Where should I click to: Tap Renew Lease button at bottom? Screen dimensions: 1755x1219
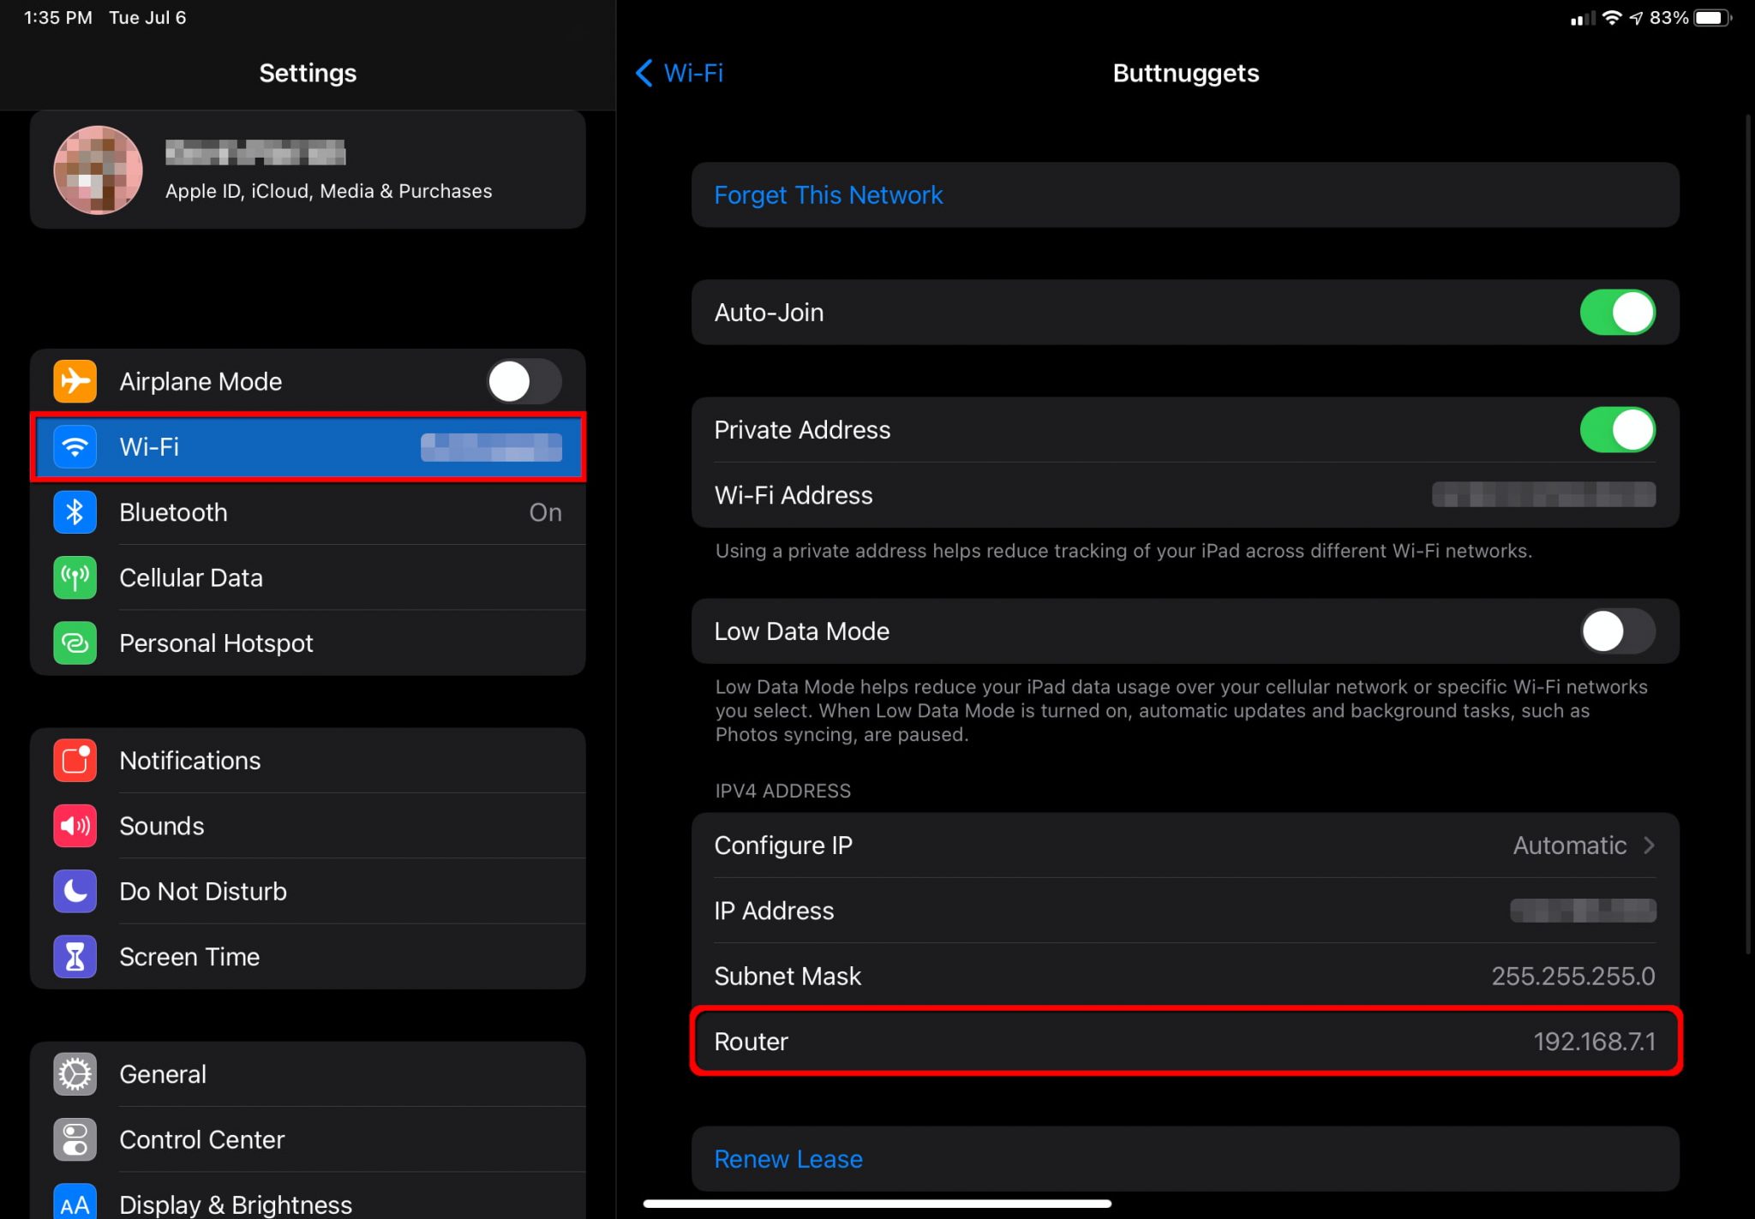pyautogui.click(x=788, y=1159)
